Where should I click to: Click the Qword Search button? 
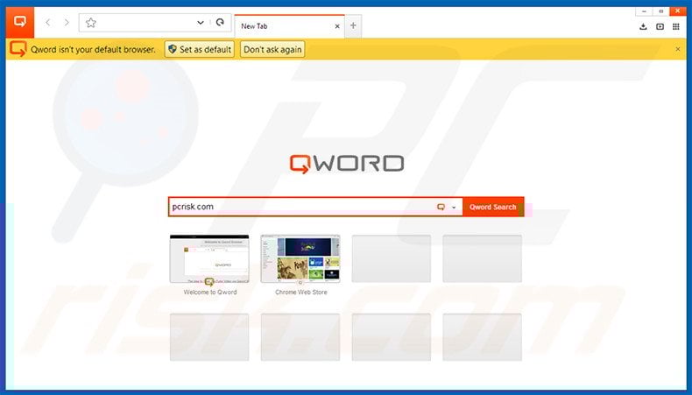point(493,207)
